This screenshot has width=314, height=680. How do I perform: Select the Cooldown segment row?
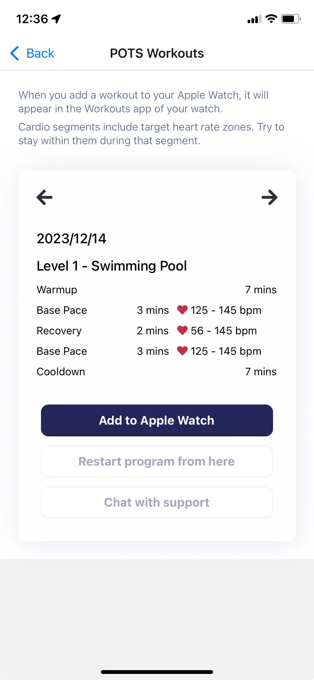157,372
